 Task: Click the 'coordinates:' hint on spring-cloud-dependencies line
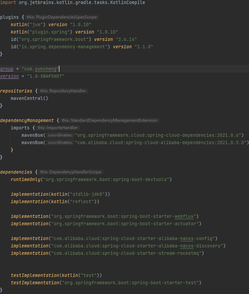click(60, 135)
